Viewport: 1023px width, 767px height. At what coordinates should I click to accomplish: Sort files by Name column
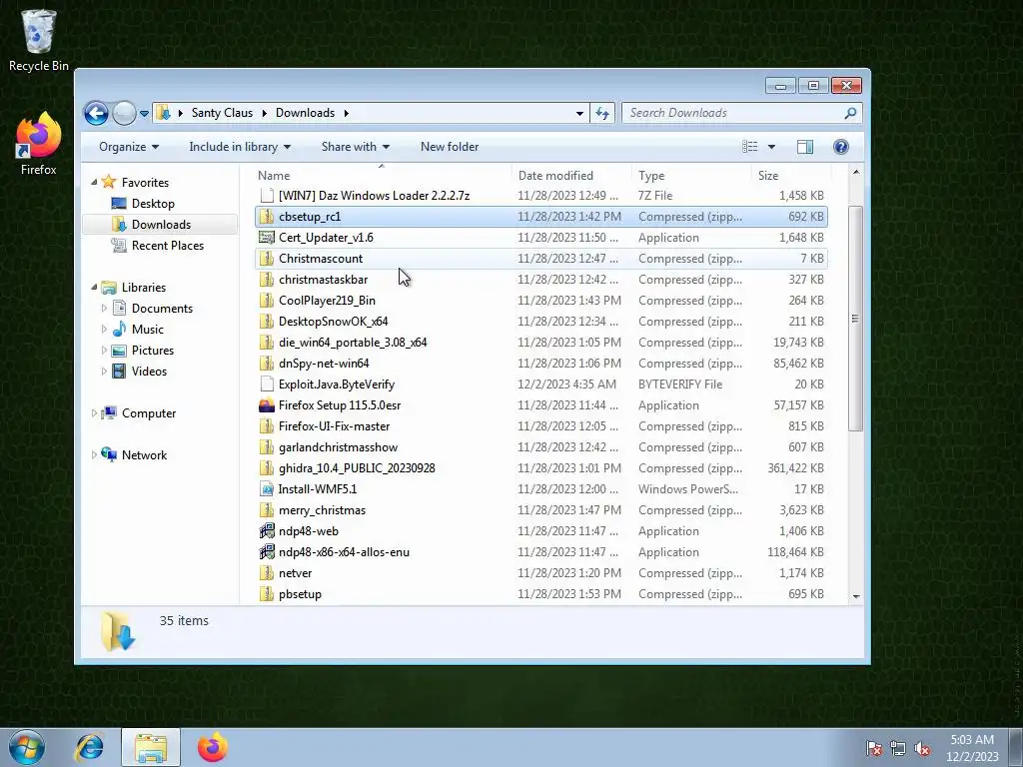pyautogui.click(x=382, y=176)
